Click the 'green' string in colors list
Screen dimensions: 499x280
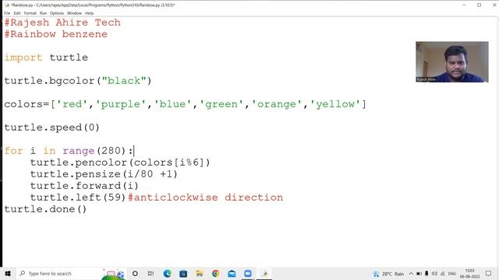tap(221, 104)
